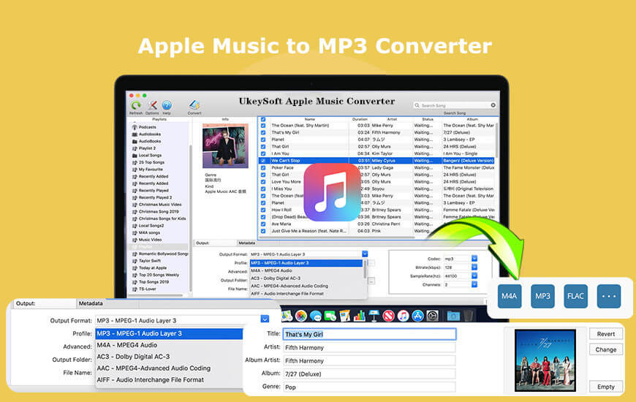Open Keynote in the dock
The height and width of the screenshot is (402, 636).
[x=374, y=316]
